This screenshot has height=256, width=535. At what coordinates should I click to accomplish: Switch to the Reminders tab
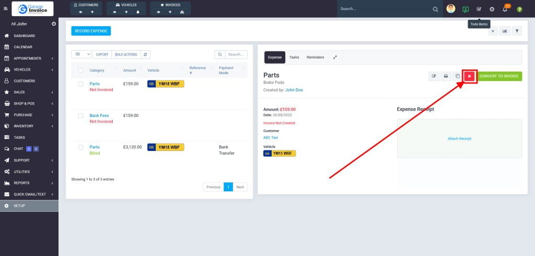point(315,57)
